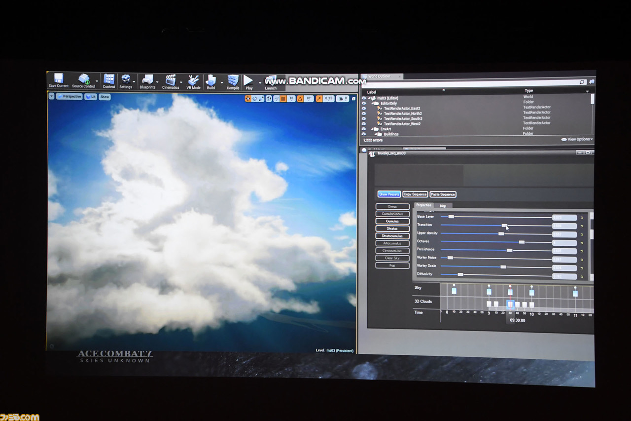Reset Base Layer value with arrow icon
The image size is (631, 421).
[x=581, y=218]
